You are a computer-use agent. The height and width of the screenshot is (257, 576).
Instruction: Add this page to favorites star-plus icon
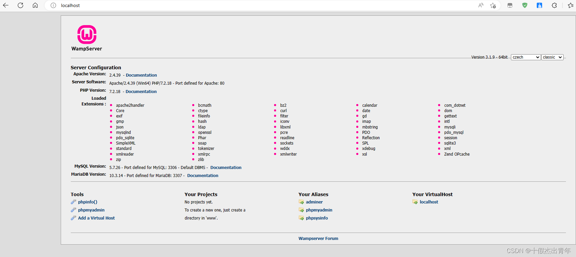(493, 5)
